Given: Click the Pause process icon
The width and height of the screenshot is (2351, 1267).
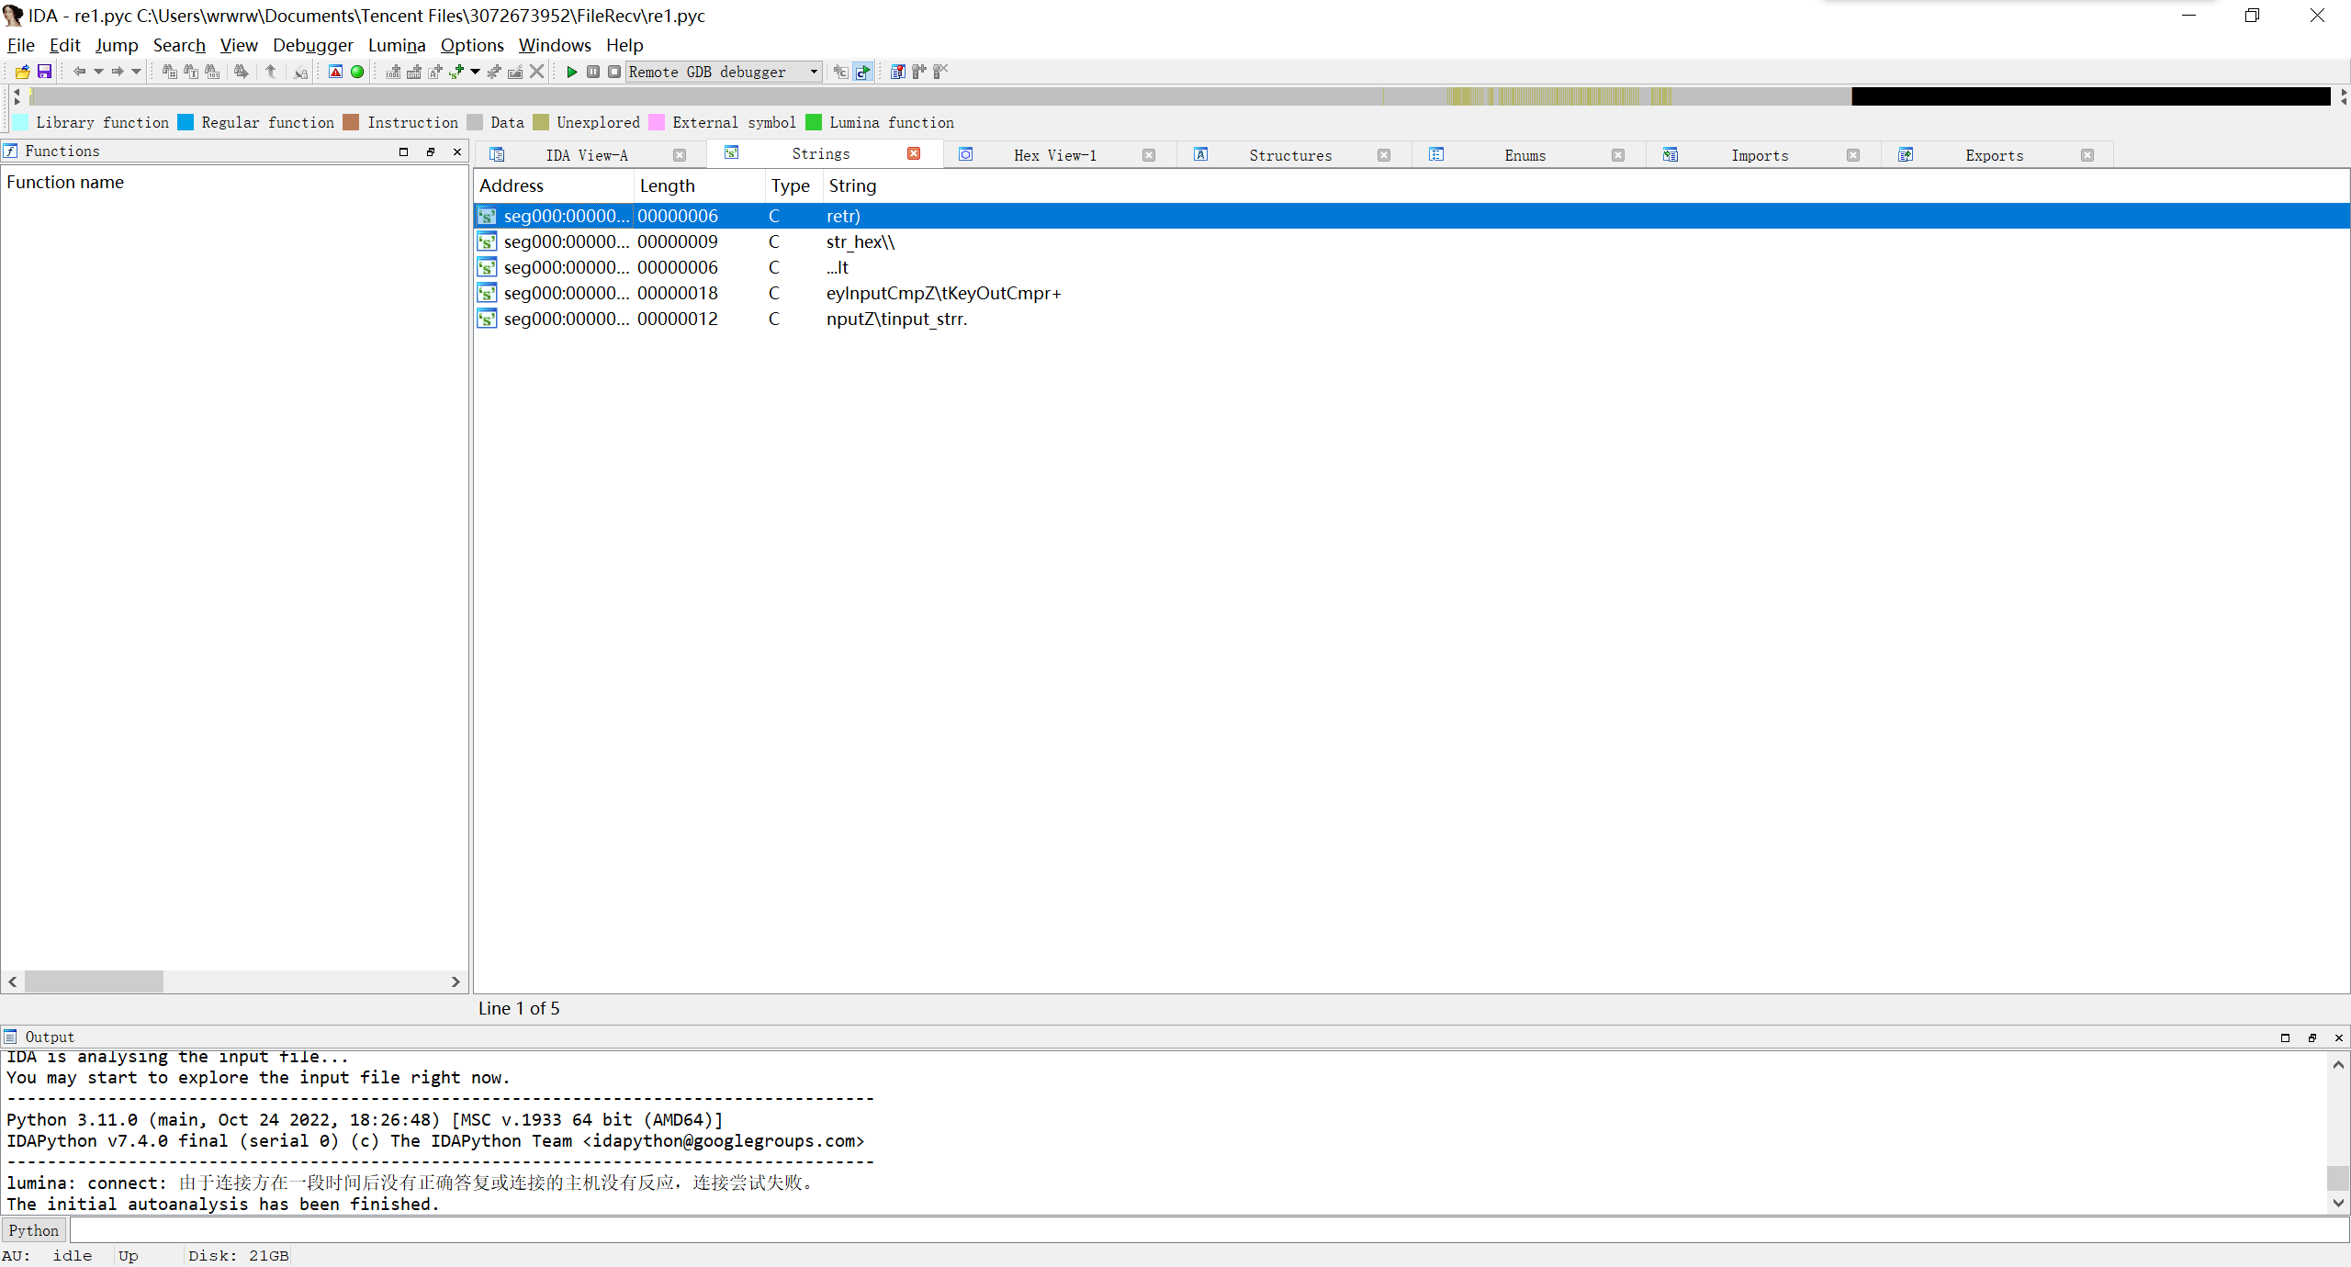Looking at the screenshot, I should 593,72.
